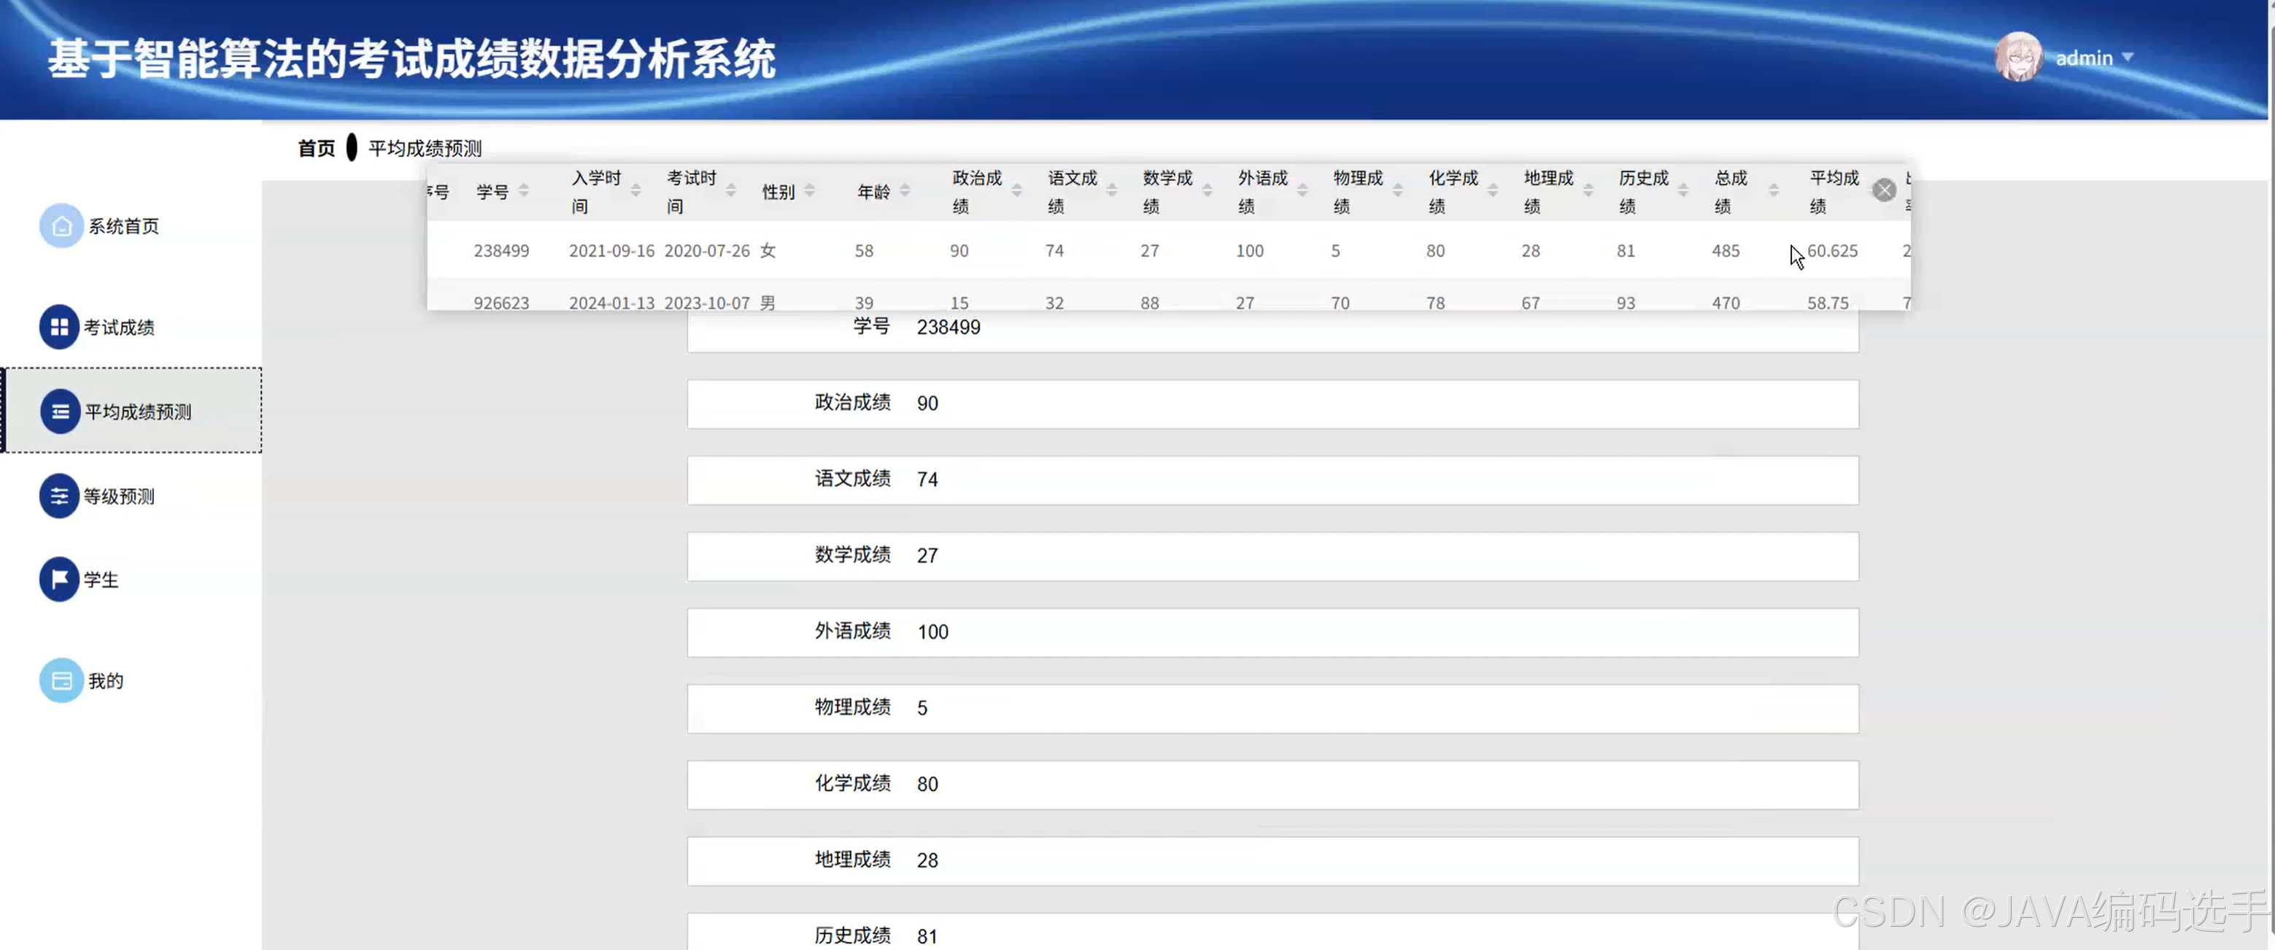Click total score 470 cell
2275x950 pixels.
[x=1726, y=302]
